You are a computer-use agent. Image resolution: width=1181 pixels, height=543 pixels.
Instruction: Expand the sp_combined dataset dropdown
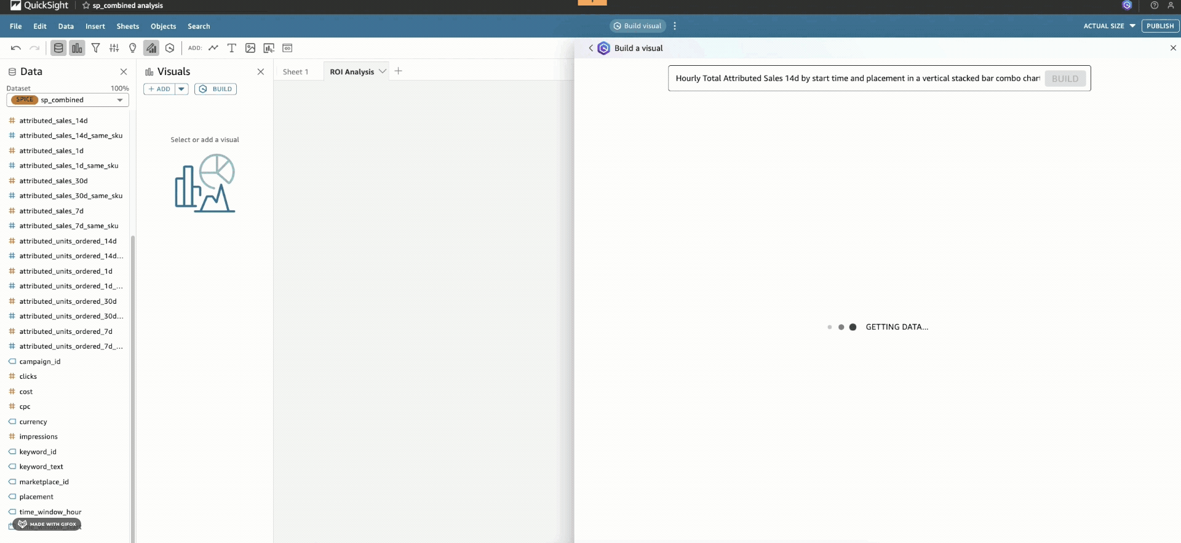[x=120, y=100]
